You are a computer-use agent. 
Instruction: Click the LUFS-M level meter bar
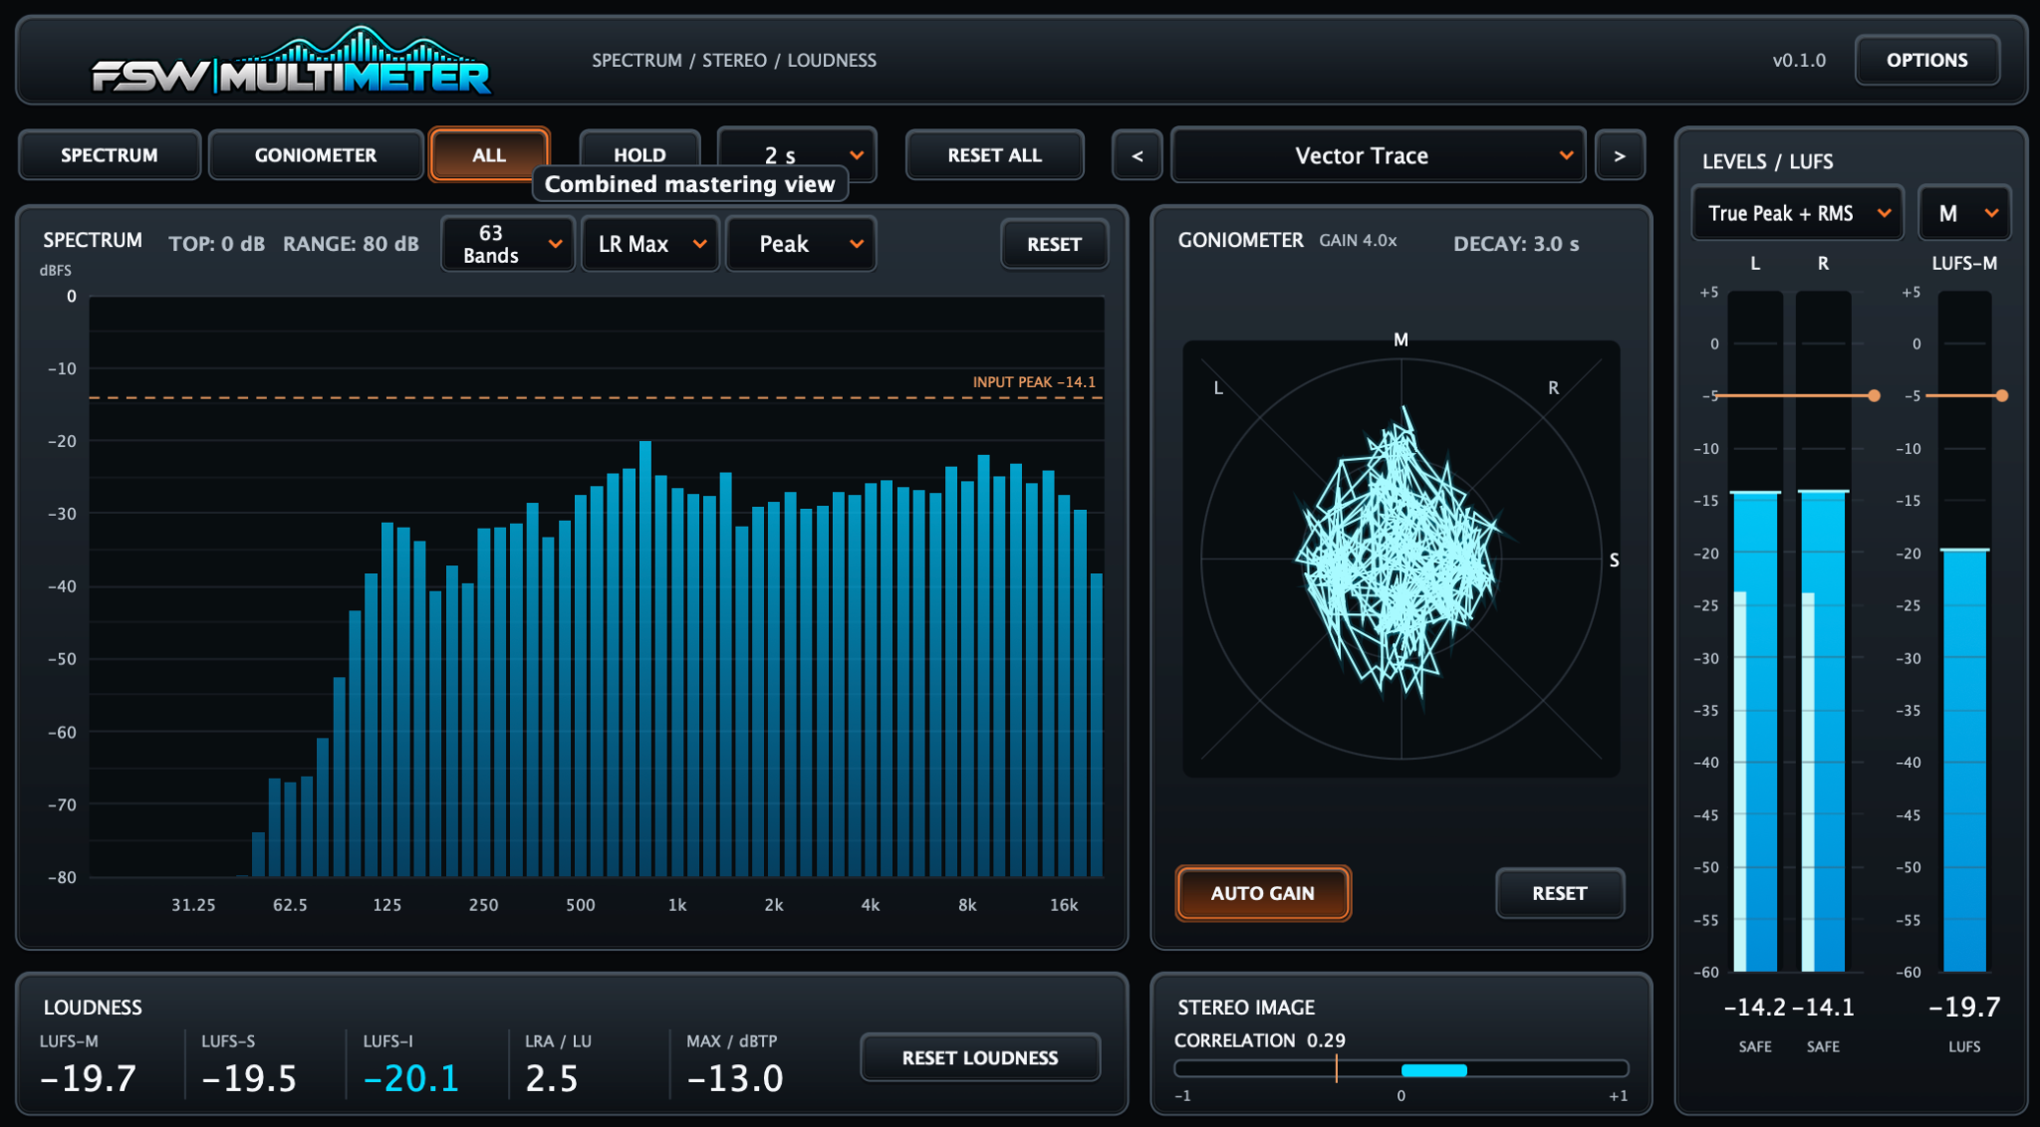(x=1964, y=631)
